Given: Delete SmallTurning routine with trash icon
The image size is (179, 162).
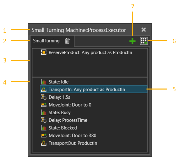Looking at the screenshot, I should (x=67, y=41).
